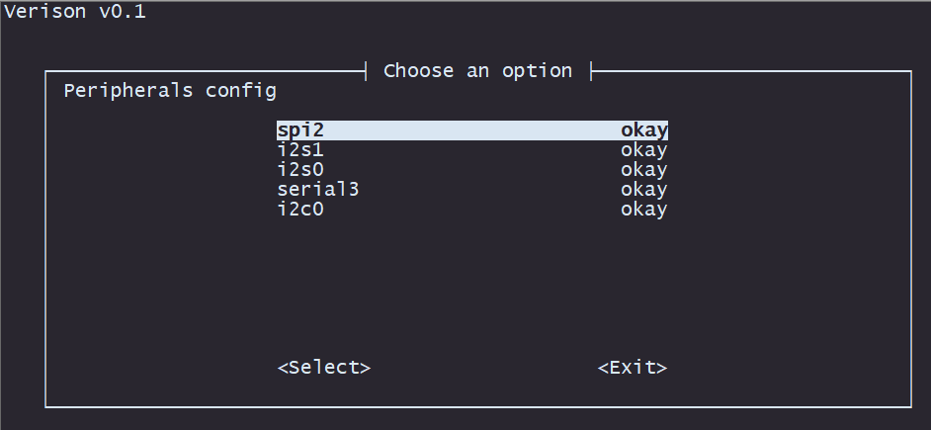931x430 pixels.
Task: Click the word 'config' in dialog heading
Action: click(x=241, y=91)
